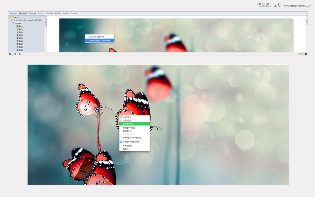Click the resources sidebar scrollbar thumb
The image size is (315, 197).
tap(45, 22)
